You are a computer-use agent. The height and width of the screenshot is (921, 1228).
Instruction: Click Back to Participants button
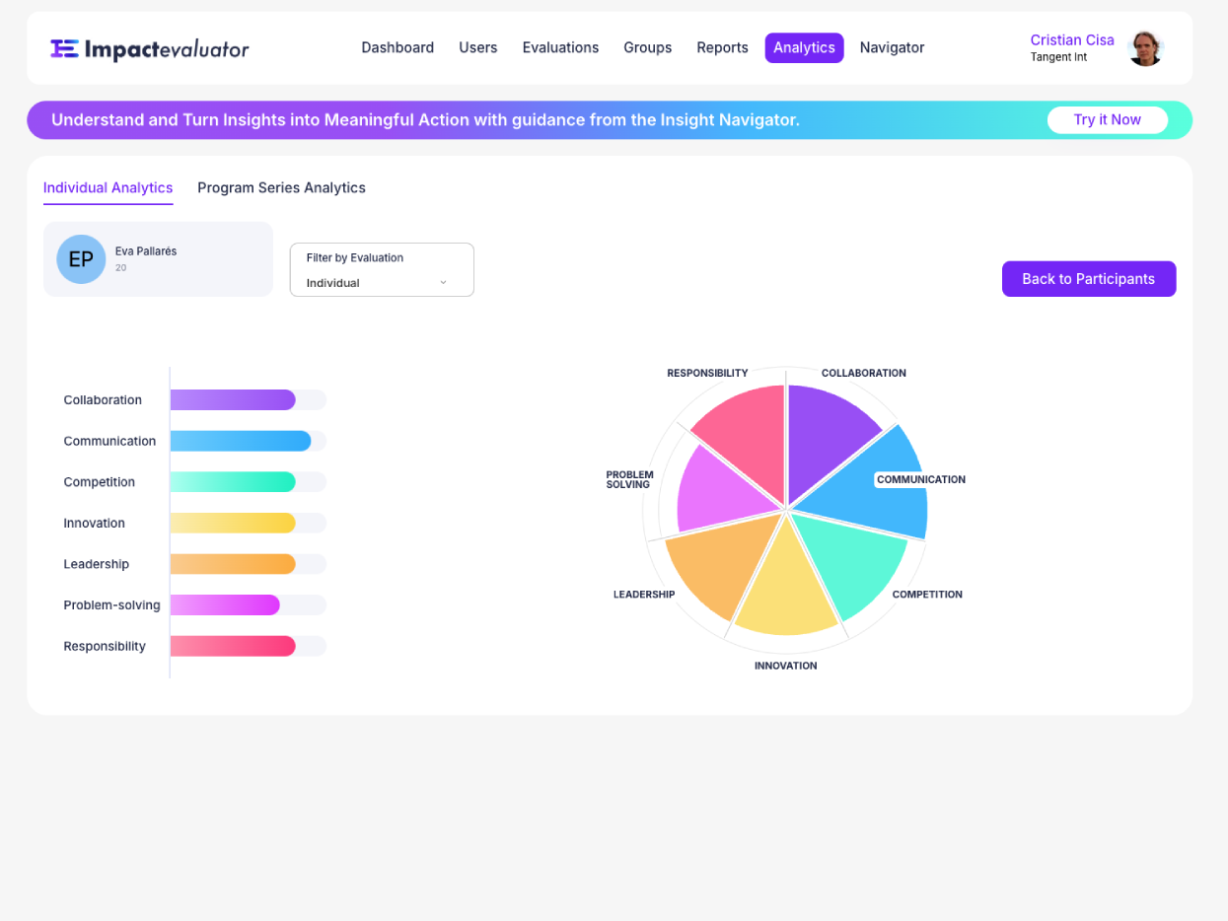point(1088,279)
